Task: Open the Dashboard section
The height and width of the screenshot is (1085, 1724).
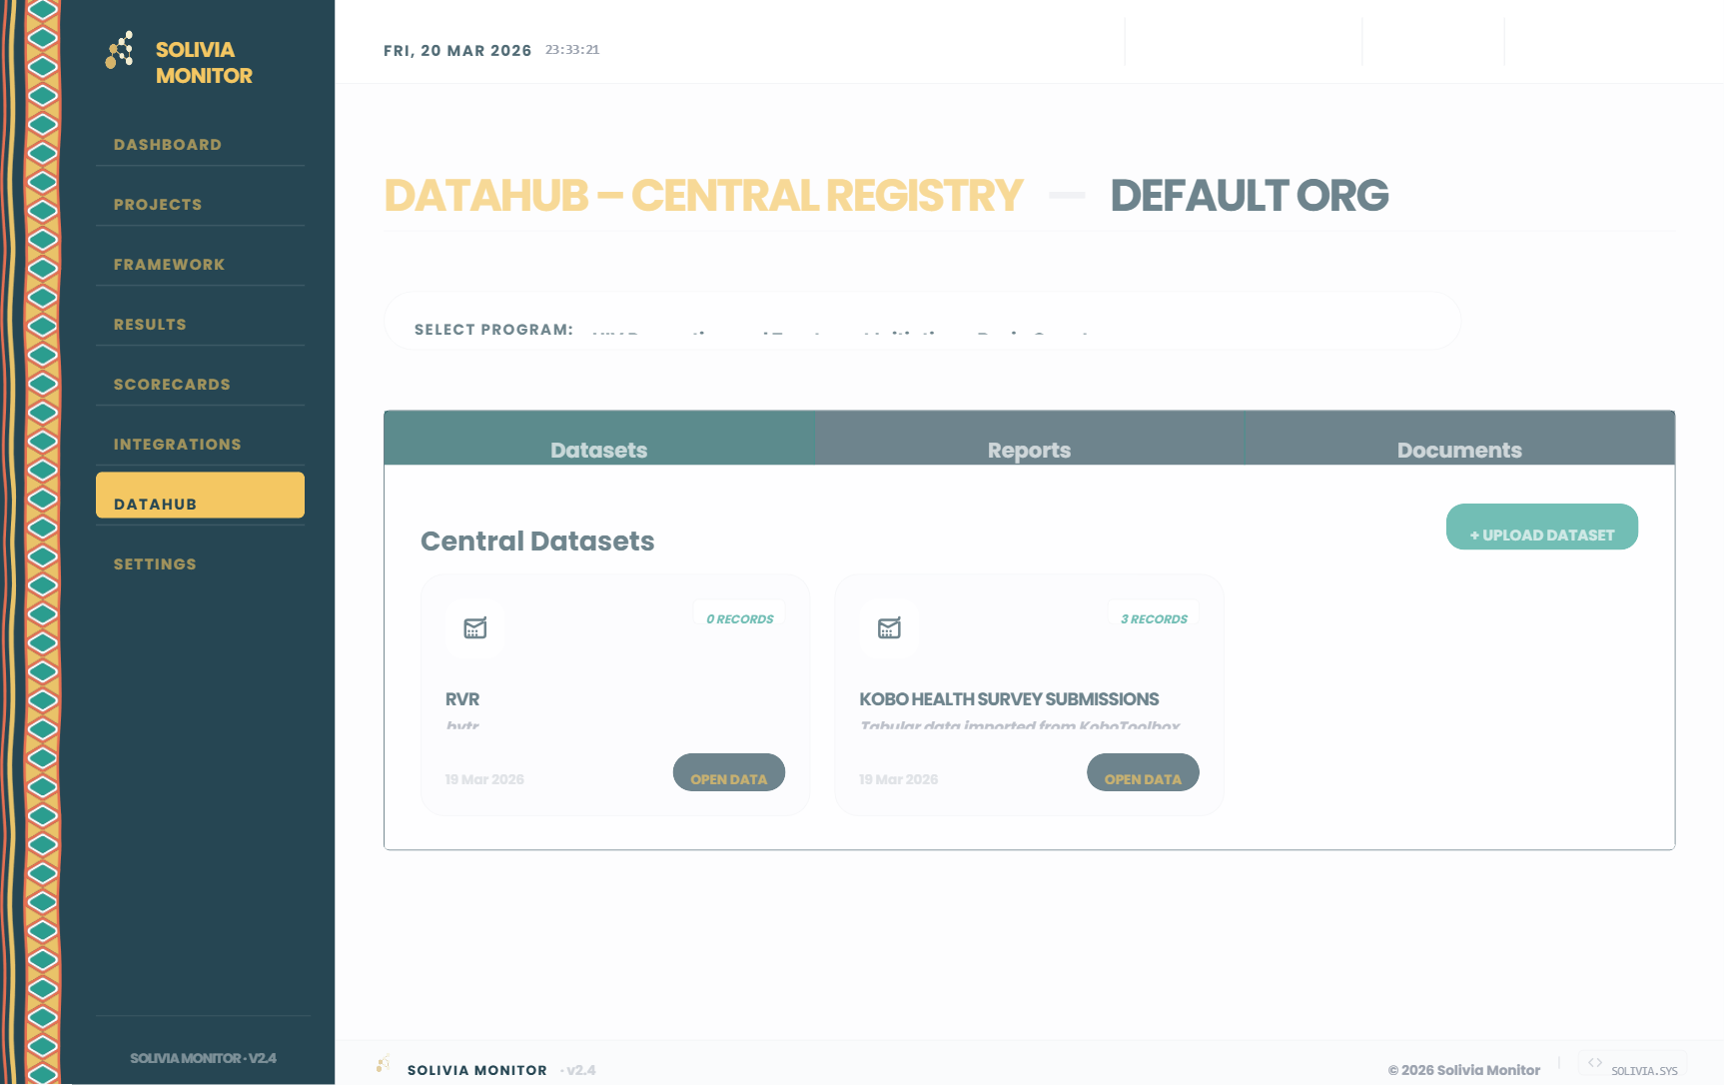Action: pyautogui.click(x=168, y=144)
